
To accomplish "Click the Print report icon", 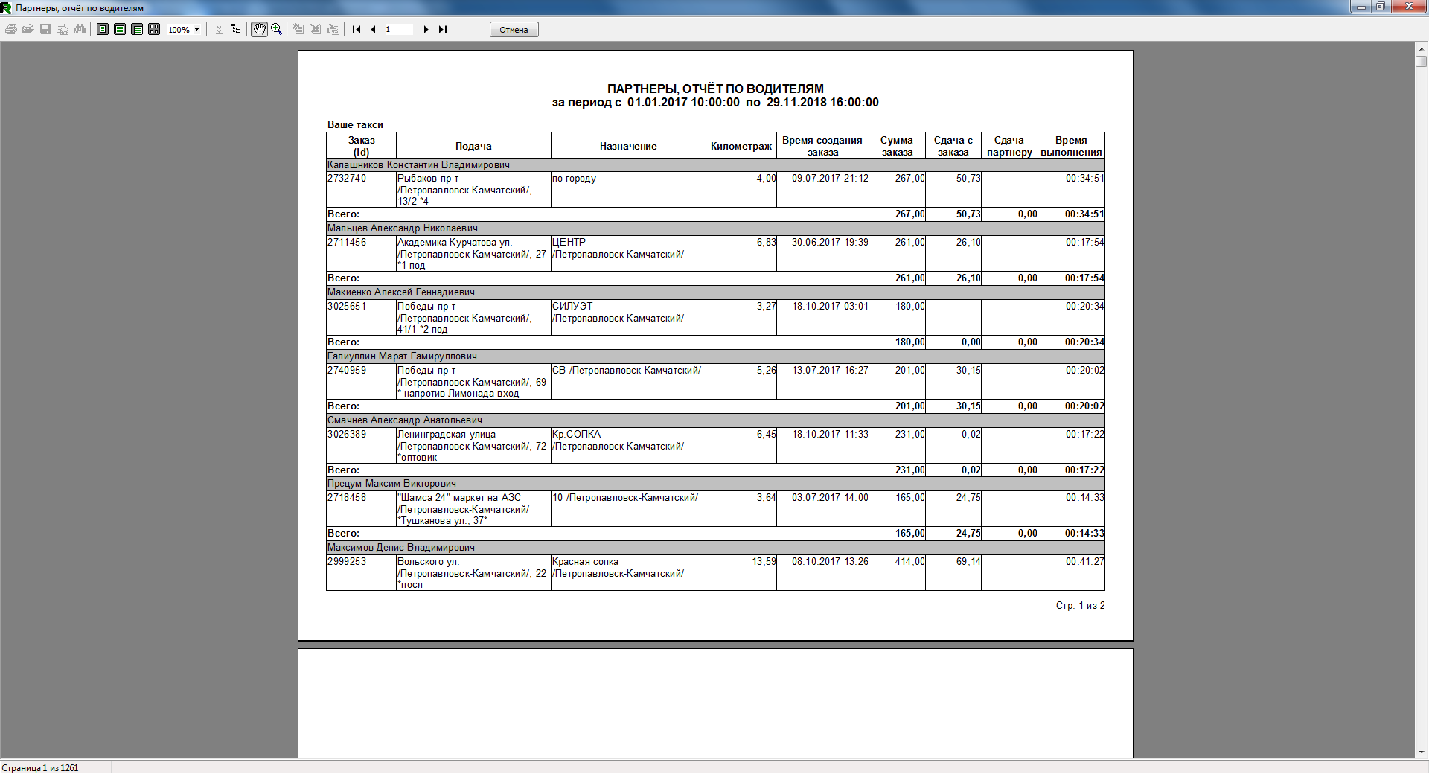I will tap(10, 29).
